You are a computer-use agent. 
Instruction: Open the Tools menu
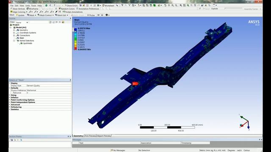(34, 5)
